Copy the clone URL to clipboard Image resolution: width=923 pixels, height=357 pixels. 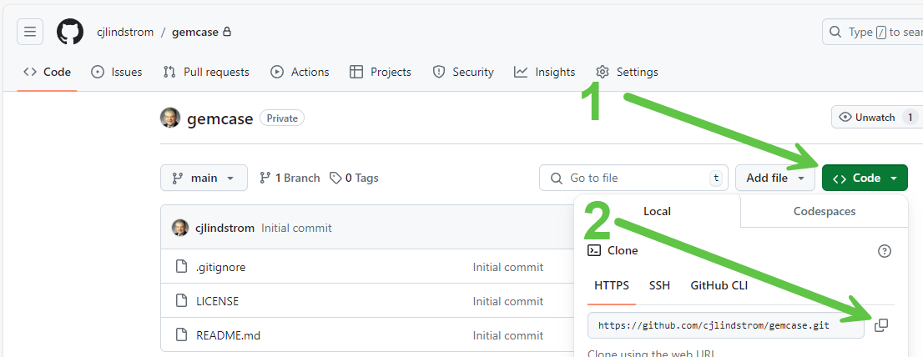pyautogui.click(x=881, y=325)
